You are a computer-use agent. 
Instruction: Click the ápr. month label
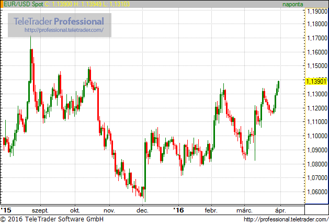coord(280,210)
